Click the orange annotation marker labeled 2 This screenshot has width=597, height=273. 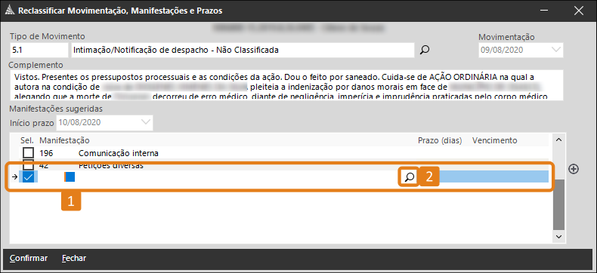[x=429, y=177]
